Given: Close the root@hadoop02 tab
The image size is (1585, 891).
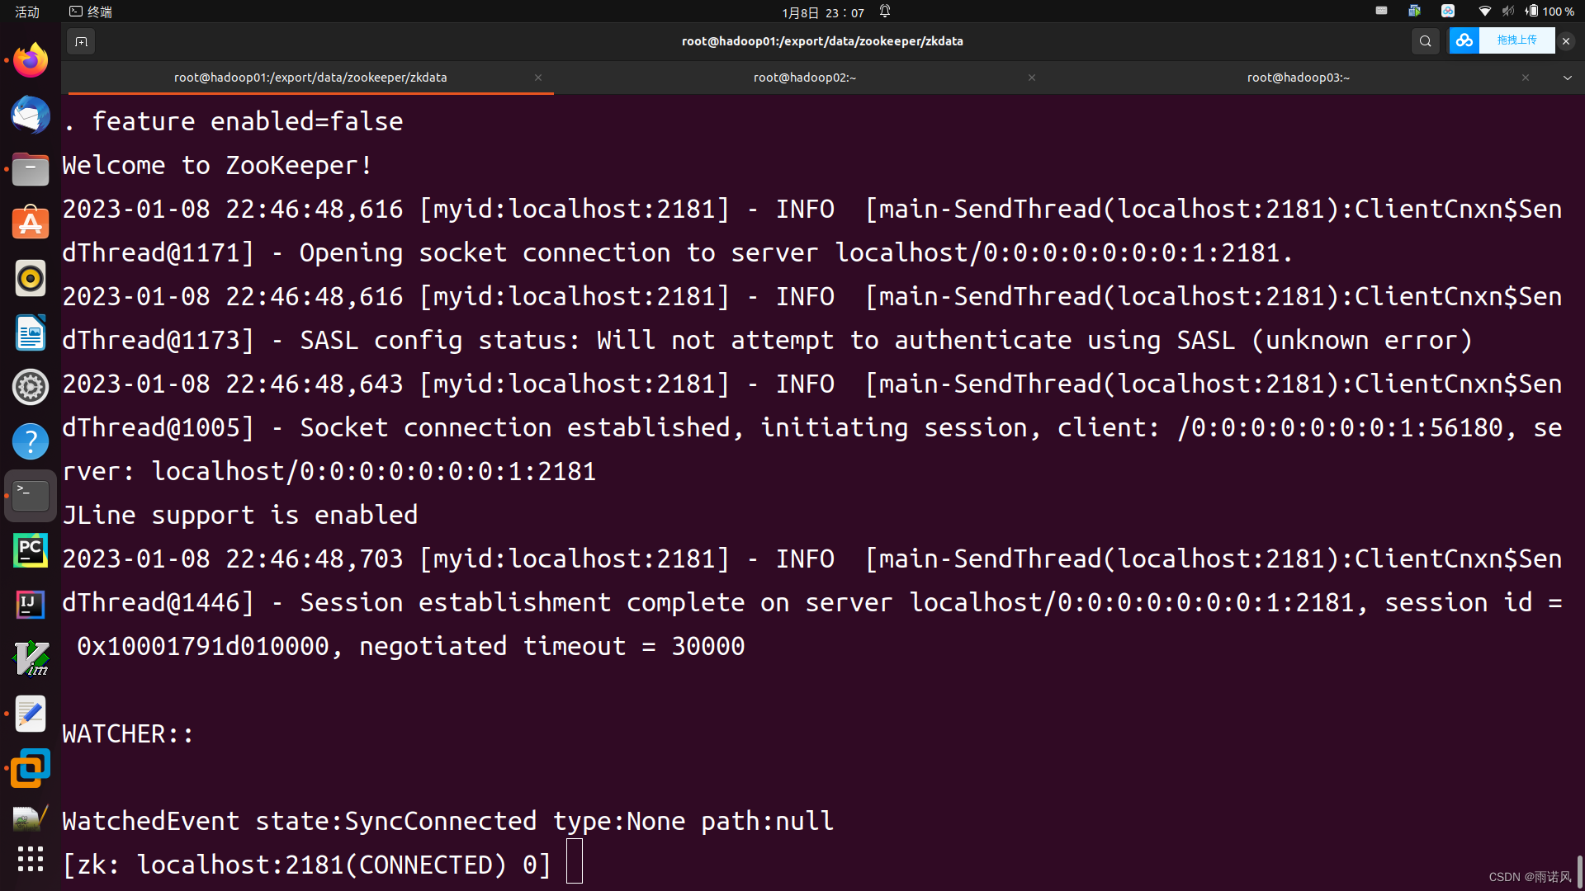Looking at the screenshot, I should point(1032,78).
